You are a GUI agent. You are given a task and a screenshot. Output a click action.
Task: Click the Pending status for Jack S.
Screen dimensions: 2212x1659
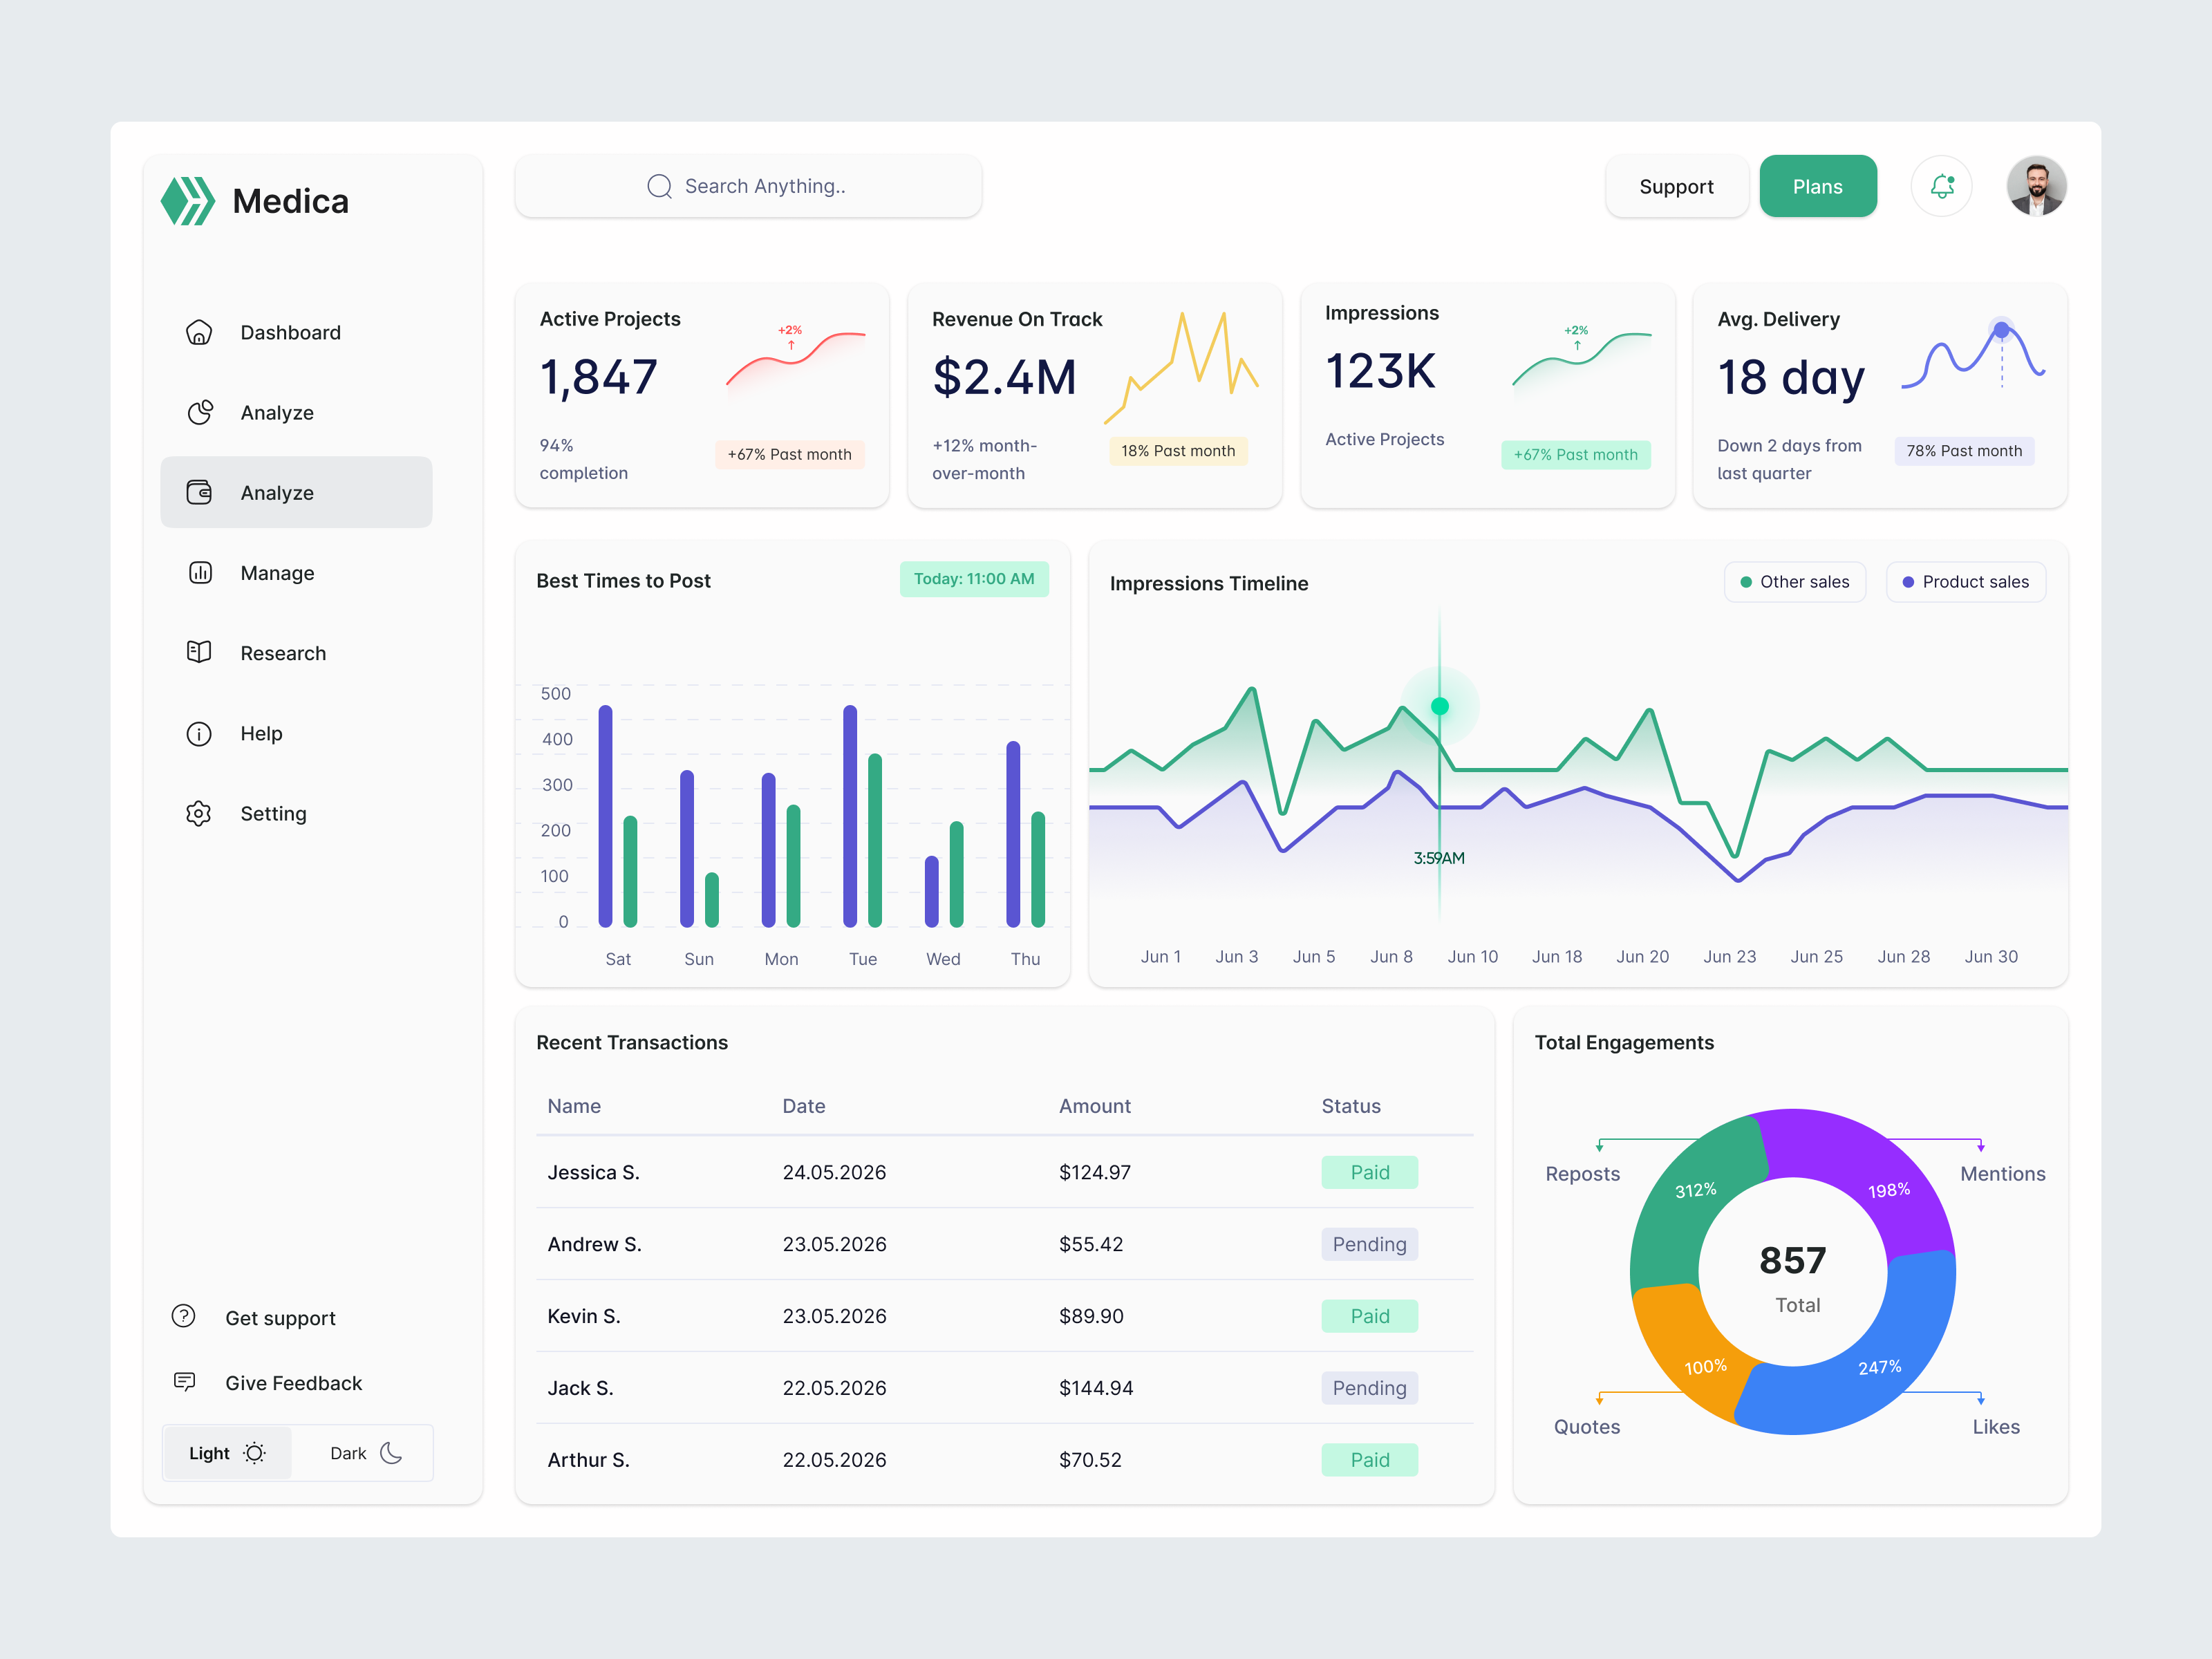[x=1369, y=1388]
